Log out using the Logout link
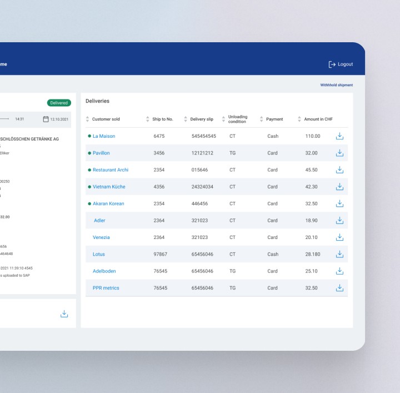Image resolution: width=400 pixels, height=393 pixels. click(346, 64)
